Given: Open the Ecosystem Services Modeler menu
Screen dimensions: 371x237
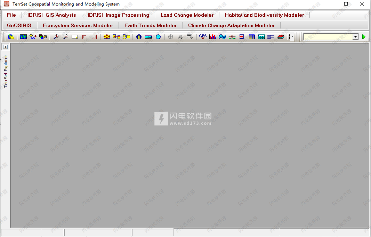Looking at the screenshot, I should (78, 25).
